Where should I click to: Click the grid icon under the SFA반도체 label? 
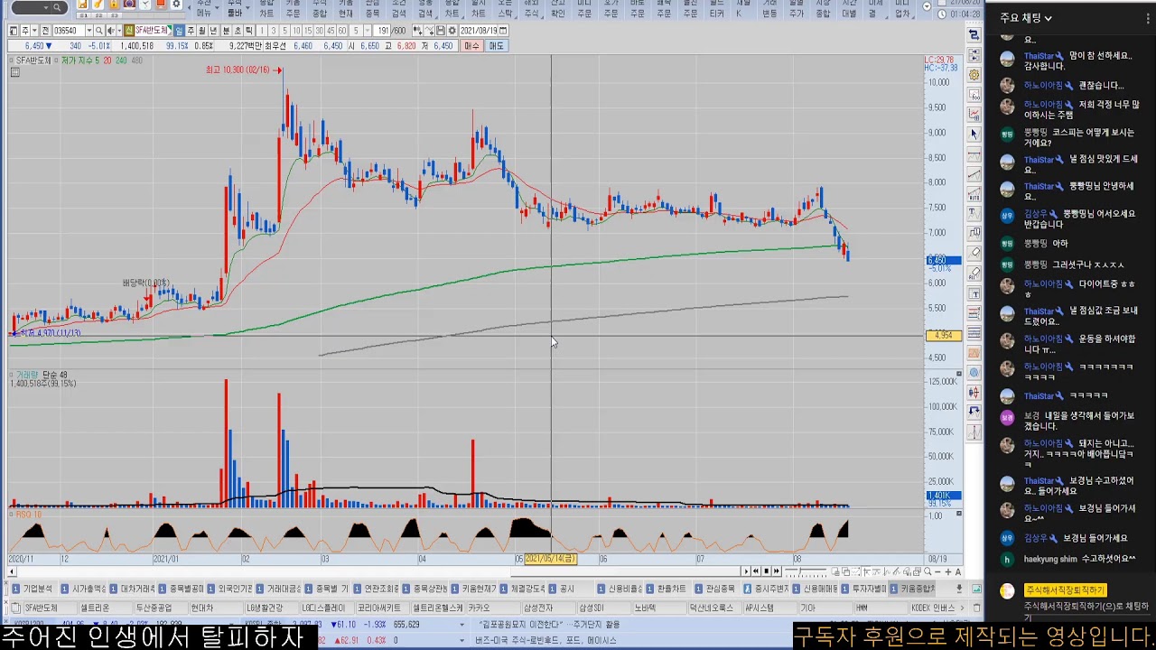(14, 71)
